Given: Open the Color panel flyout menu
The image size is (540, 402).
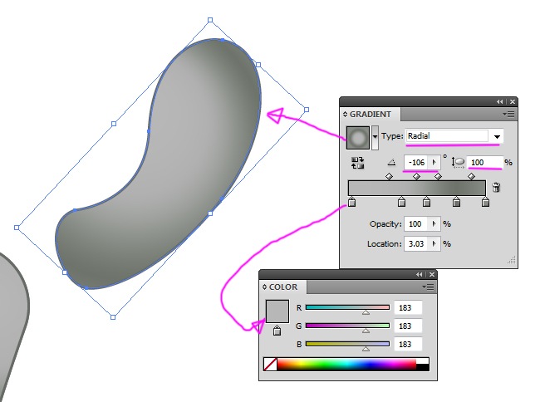Looking at the screenshot, I should 428,287.
